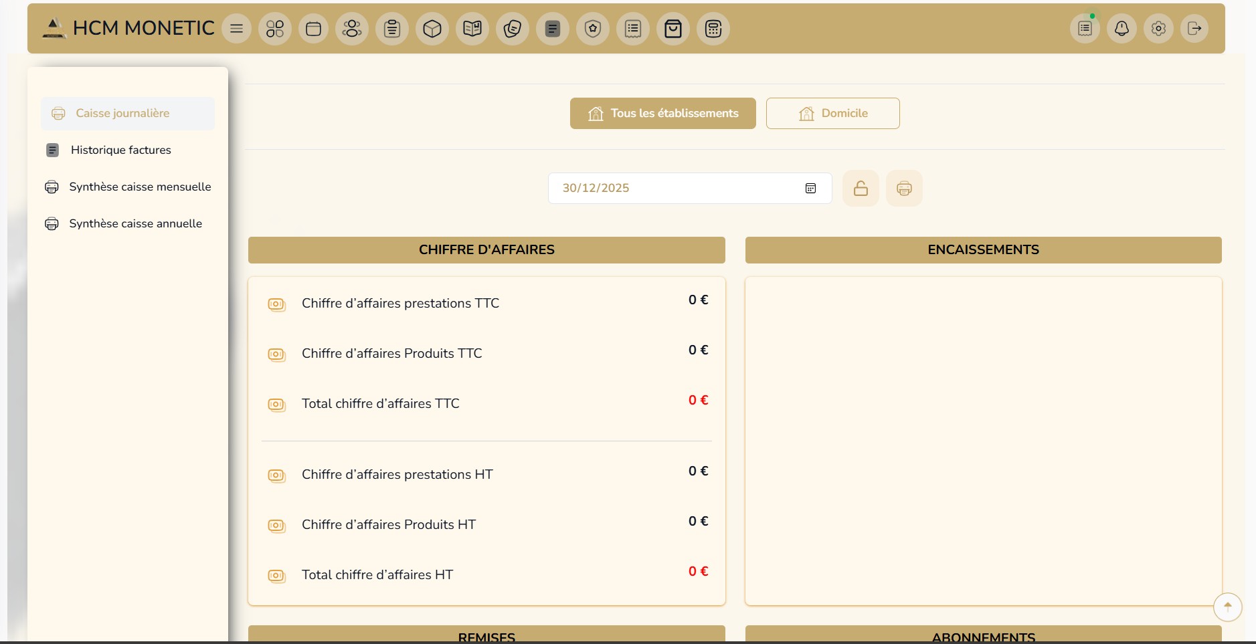This screenshot has width=1256, height=644.
Task: Open Historique factures in the sidebar
Action: pyautogui.click(x=120, y=150)
